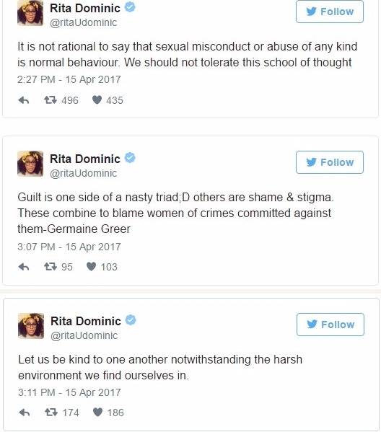Like the tweet with 435 likes
Screen dimensions: 381x432
point(97,100)
